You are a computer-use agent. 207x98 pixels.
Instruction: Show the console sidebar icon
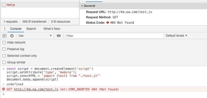click(5, 36)
